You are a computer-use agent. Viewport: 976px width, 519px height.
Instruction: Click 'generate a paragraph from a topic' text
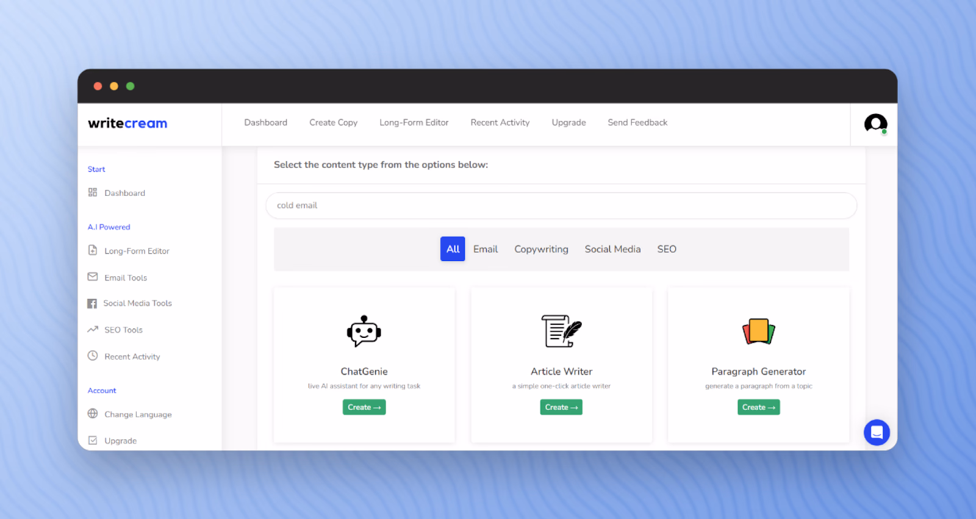click(x=758, y=386)
